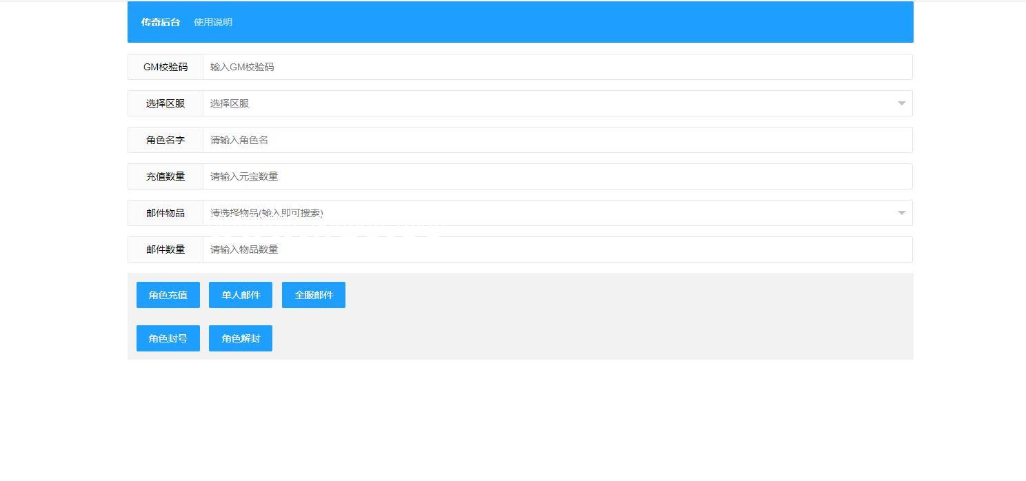Open the 选择区服 server dropdown field
The width and height of the screenshot is (1026, 481).
(548, 103)
